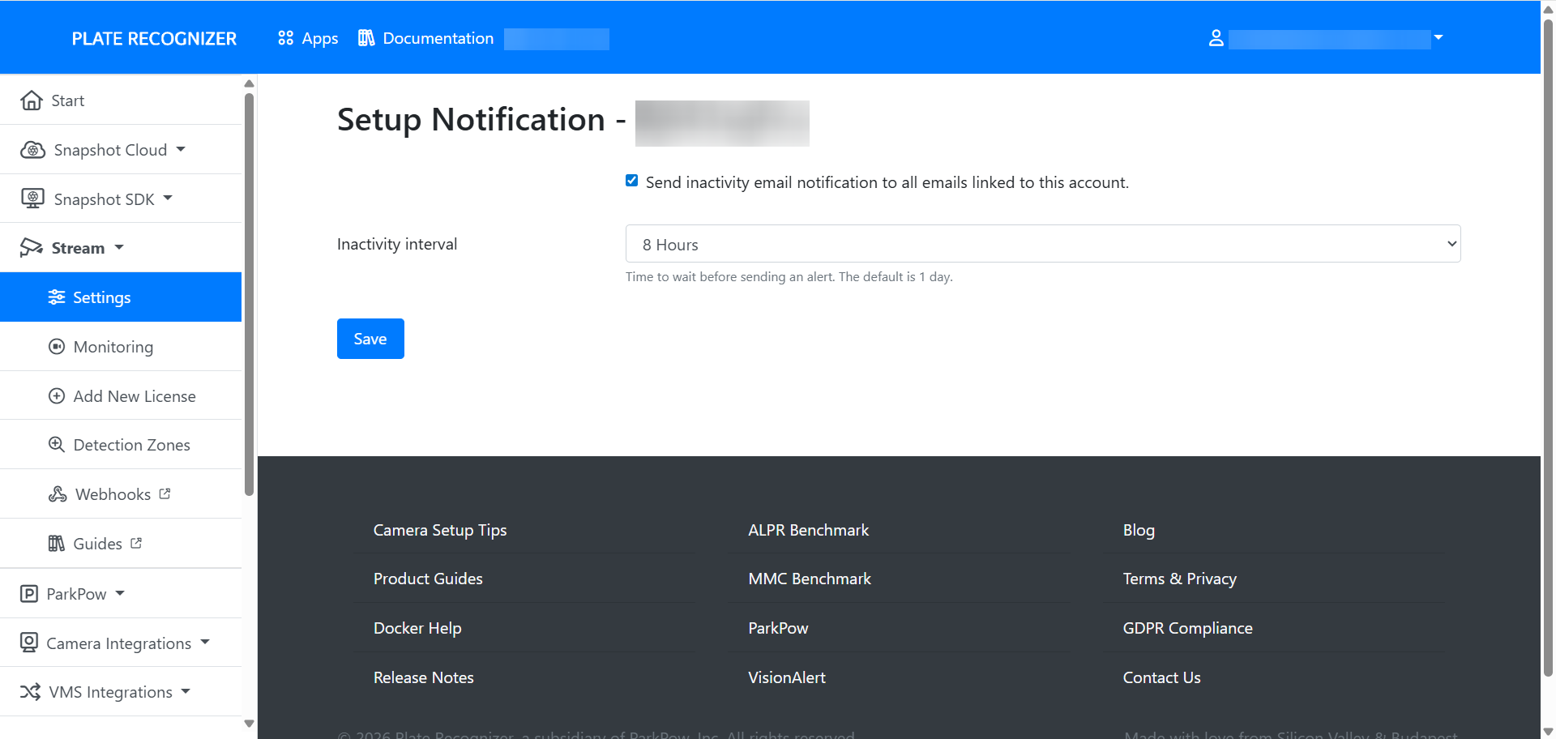Viewport: 1556px width, 739px height.
Task: Click the sidebar scrollbar thumb
Action: pyautogui.click(x=249, y=294)
